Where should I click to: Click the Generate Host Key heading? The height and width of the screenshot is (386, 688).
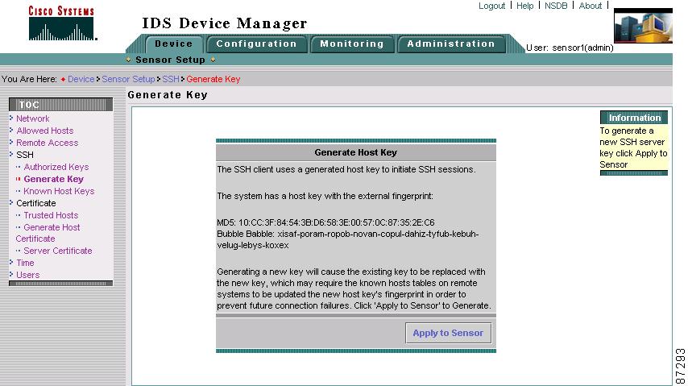[x=356, y=152]
